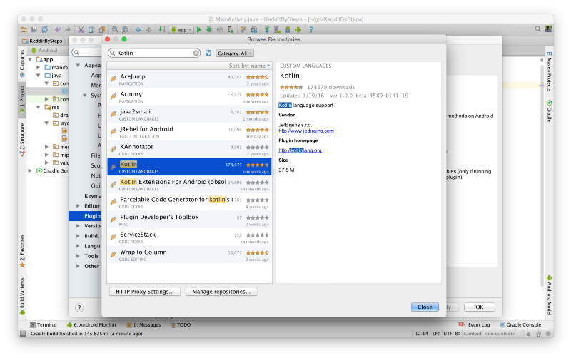Click the Search Everywhere magnifier icon
The width and height of the screenshot is (571, 358).
[x=537, y=29]
